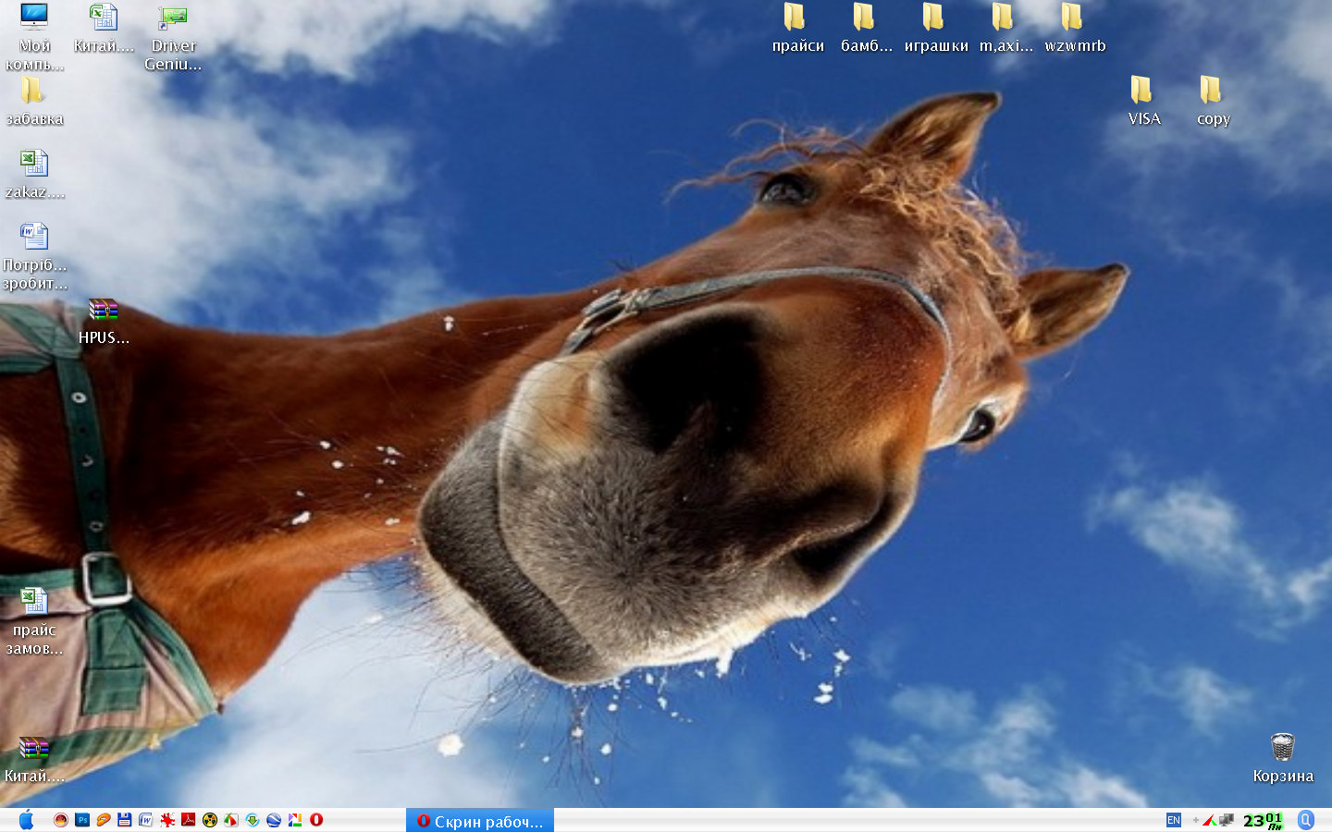The image size is (1332, 832).
Task: Select the прайси folder on desktop
Action: [x=795, y=18]
